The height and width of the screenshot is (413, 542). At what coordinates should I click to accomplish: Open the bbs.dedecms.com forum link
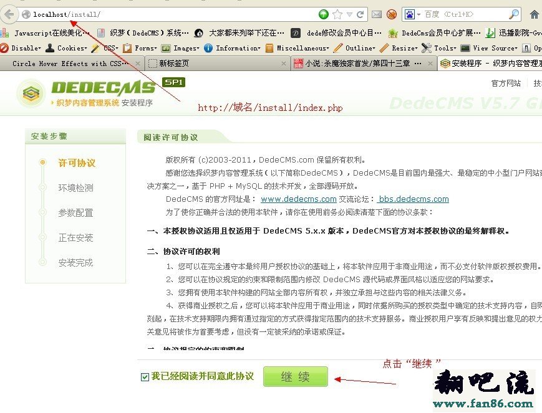[413, 199]
